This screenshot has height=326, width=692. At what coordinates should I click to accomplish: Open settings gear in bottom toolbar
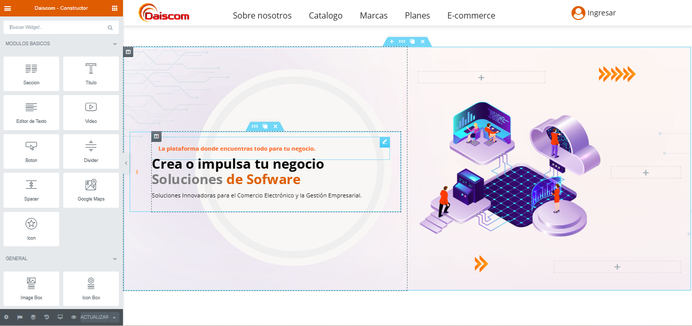pos(7,317)
